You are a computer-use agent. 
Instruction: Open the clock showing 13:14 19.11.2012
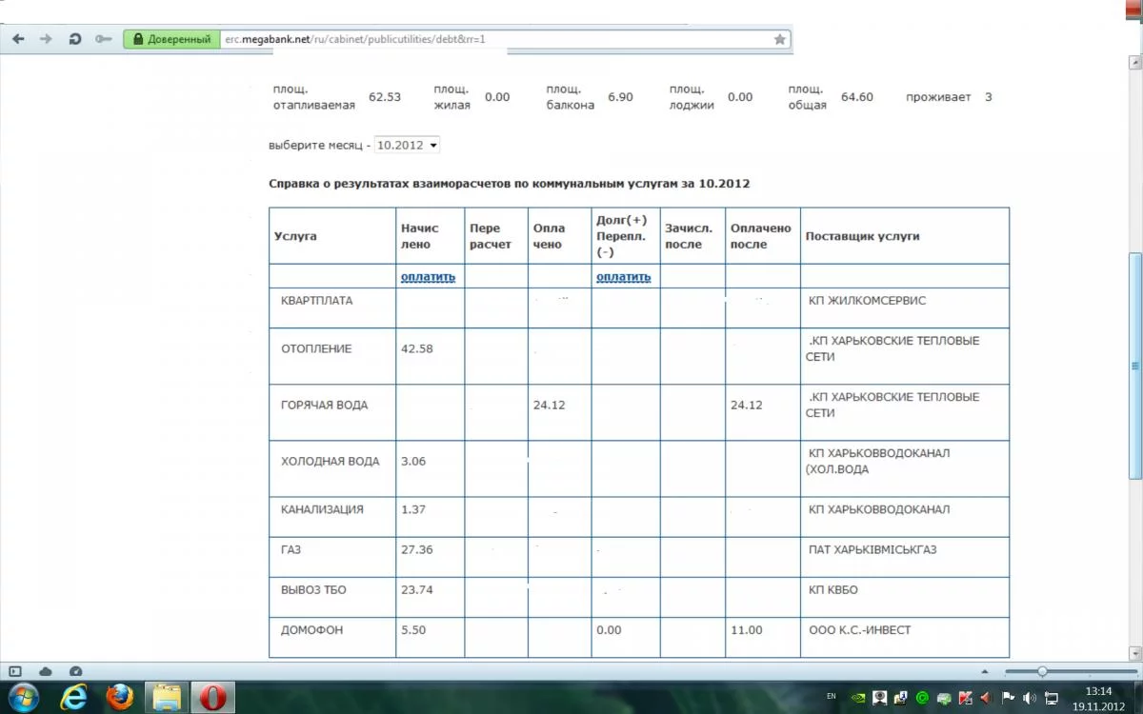point(1098,698)
